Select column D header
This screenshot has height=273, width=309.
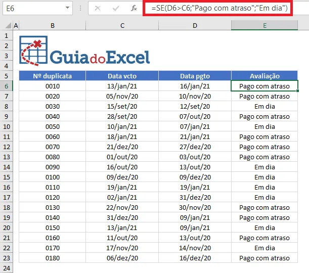click(195, 26)
